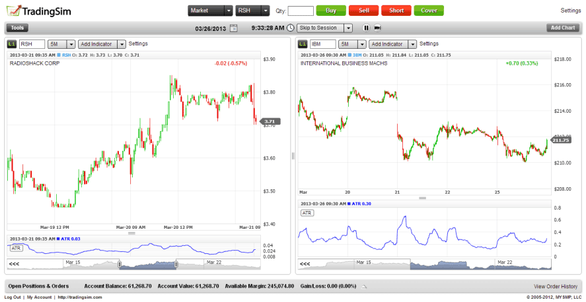Expand Add Indicator dropdown on IBM chart
The width and height of the screenshot is (586, 302).
(x=393, y=44)
